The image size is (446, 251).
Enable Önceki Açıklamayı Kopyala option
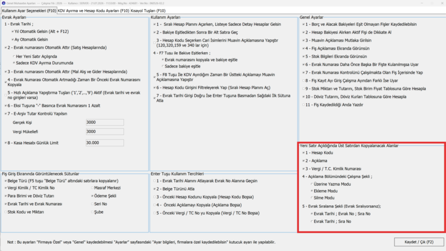[155, 205]
